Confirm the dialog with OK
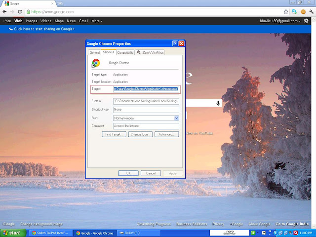Image resolution: width=316 pixels, height=237 pixels. point(128,173)
